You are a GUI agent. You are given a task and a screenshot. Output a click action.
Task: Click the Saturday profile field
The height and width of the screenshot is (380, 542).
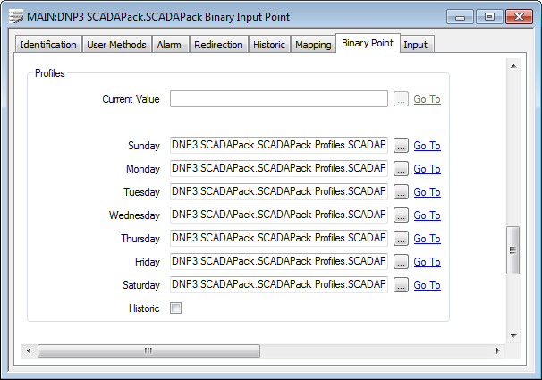[279, 284]
